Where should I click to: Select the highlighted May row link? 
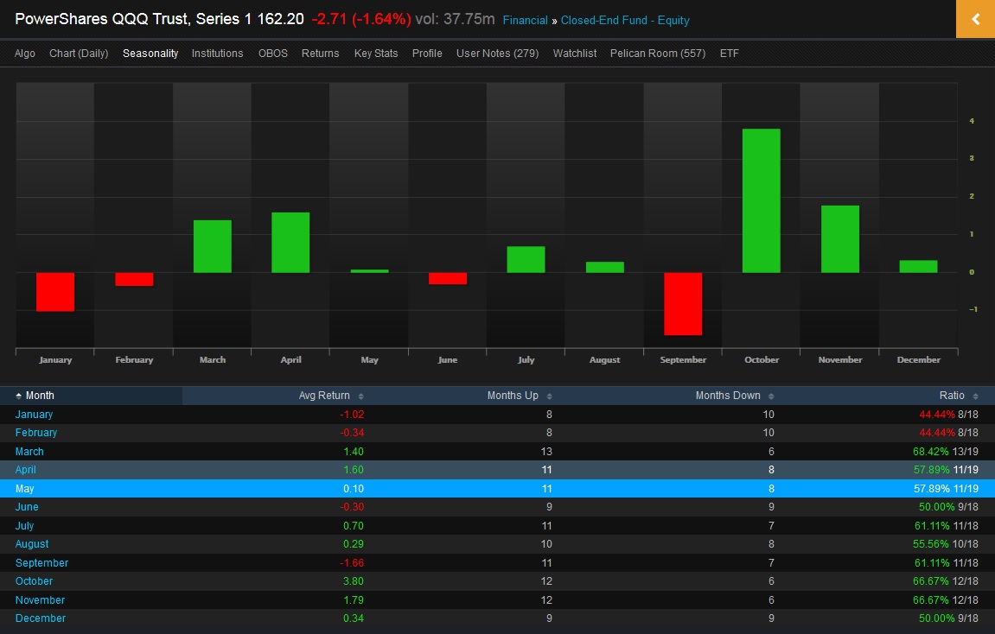(x=25, y=489)
